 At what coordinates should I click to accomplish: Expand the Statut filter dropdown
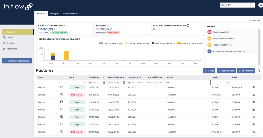click(85, 82)
